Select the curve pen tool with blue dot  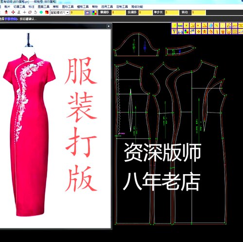[229, 25]
